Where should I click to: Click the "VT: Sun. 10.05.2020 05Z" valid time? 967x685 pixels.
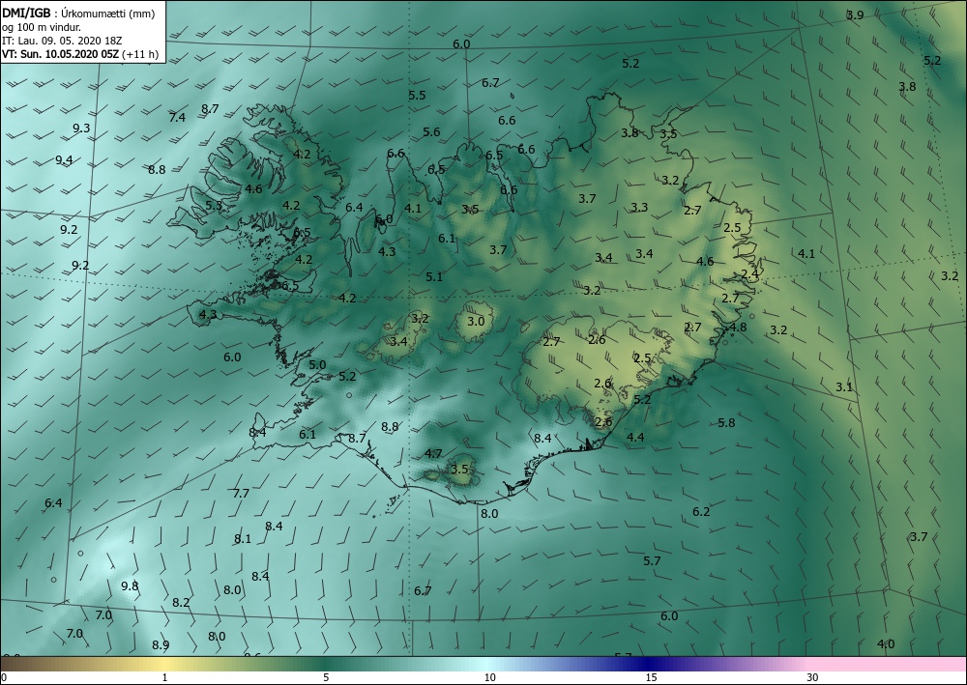[60, 54]
